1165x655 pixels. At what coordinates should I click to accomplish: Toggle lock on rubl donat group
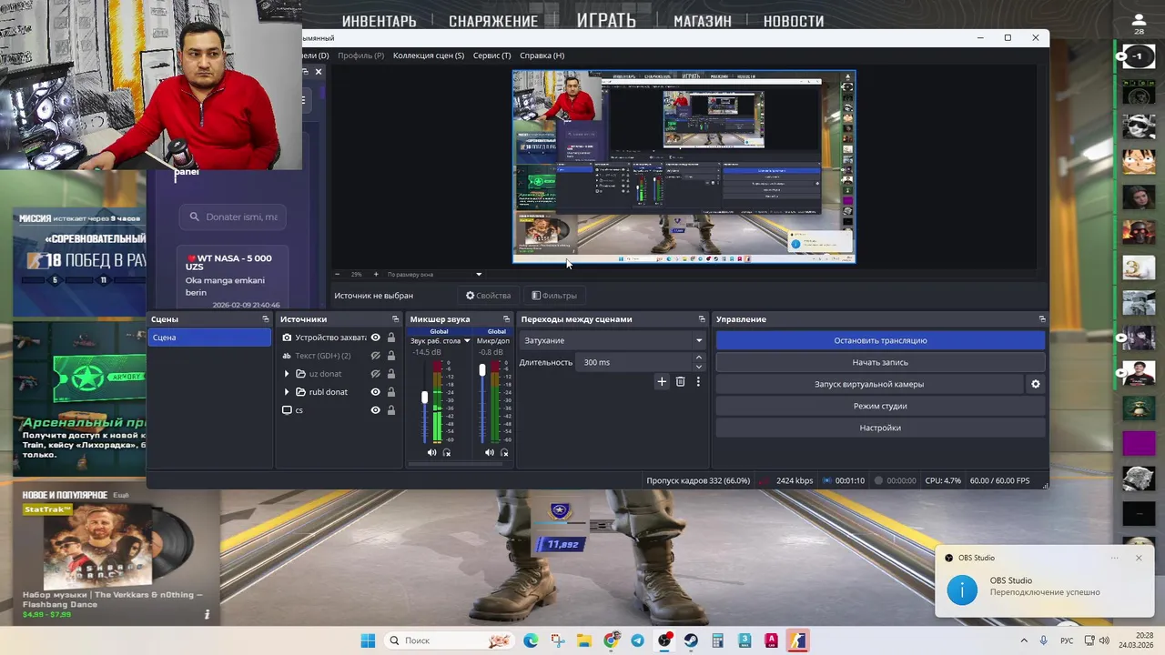click(x=391, y=392)
